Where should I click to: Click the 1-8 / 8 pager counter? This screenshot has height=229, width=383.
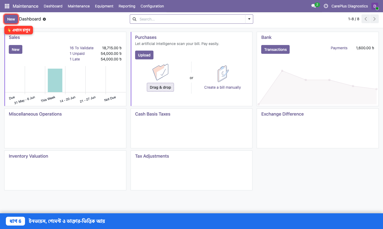point(354,19)
